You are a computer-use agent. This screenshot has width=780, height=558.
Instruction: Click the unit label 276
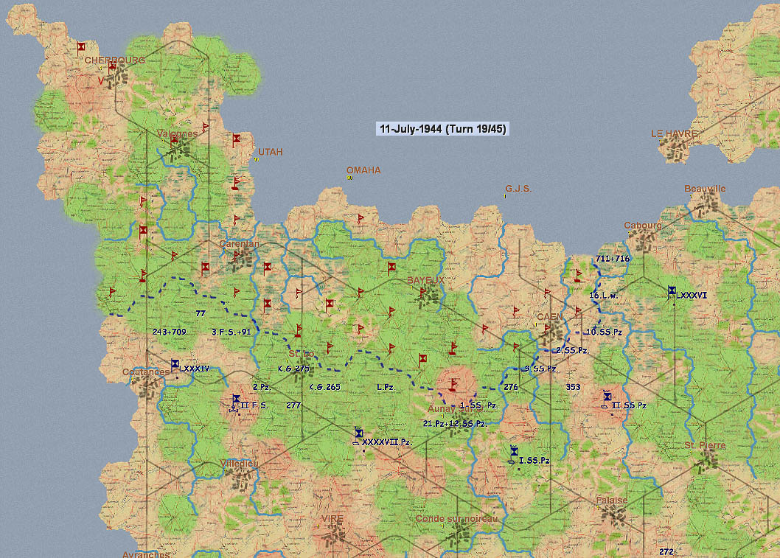[511, 386]
